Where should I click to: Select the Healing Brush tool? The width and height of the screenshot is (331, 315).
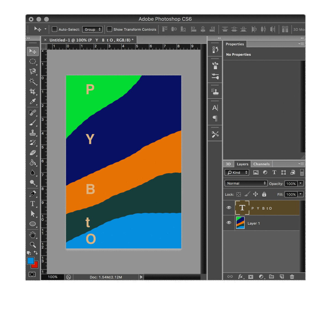[x=33, y=112]
